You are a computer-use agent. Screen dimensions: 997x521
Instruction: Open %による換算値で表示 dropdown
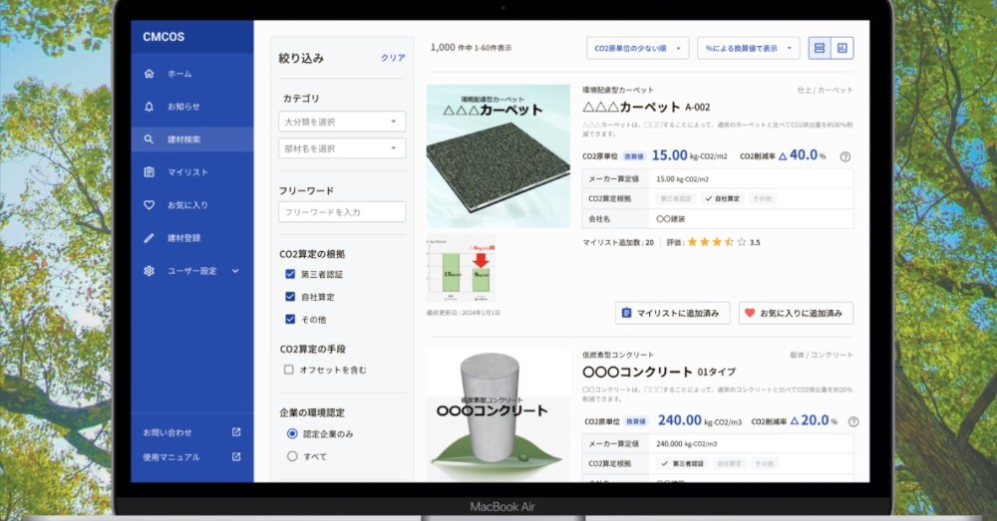click(749, 48)
